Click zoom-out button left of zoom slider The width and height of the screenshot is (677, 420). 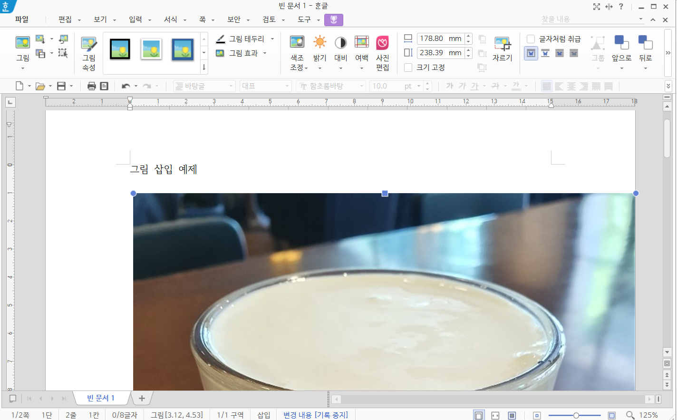pos(537,415)
